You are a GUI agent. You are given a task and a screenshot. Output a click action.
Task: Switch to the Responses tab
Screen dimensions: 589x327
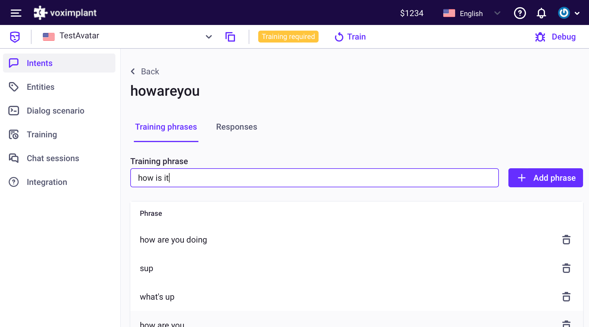236,127
